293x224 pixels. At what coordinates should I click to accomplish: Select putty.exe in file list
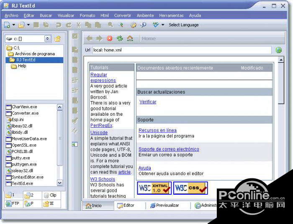(18, 158)
